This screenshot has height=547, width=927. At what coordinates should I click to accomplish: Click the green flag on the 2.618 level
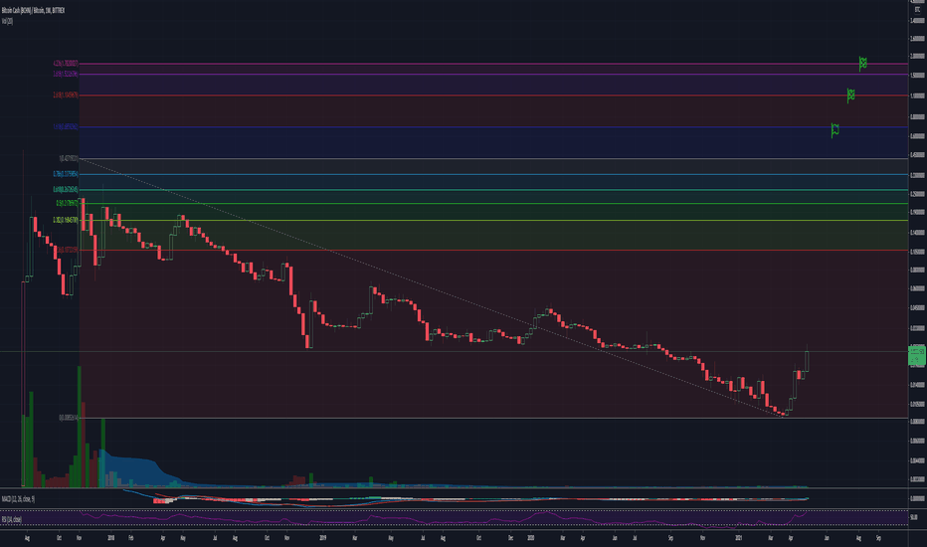tap(850, 95)
